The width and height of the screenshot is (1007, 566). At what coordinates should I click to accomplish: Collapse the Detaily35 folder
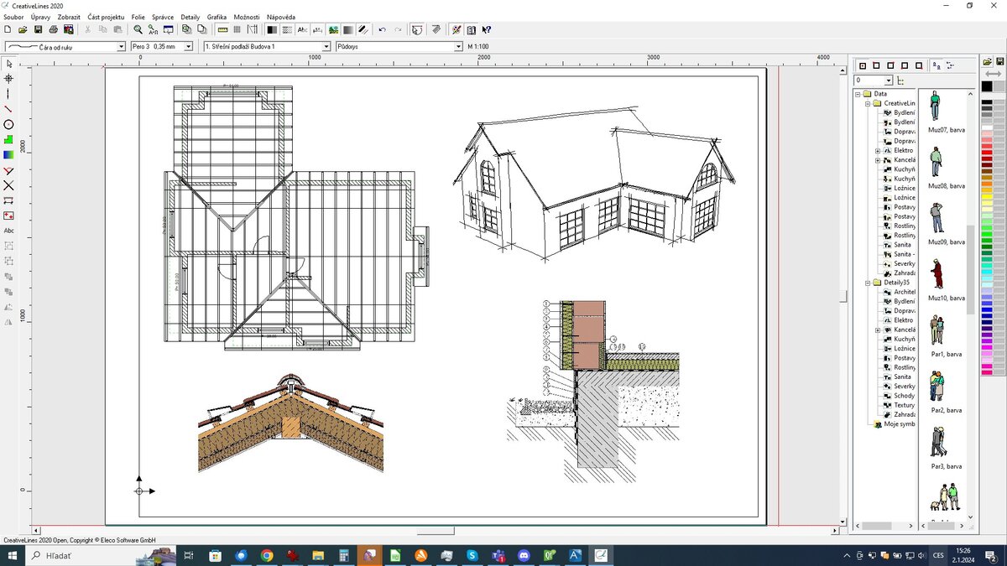pos(868,283)
